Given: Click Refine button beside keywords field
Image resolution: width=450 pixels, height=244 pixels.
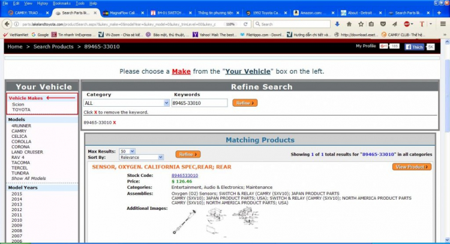Looking at the screenshot, I should (x=245, y=103).
